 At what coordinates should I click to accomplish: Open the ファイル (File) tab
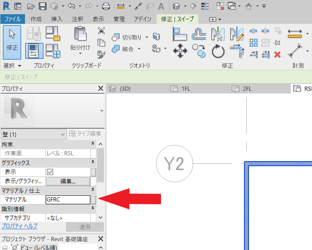tap(13, 19)
